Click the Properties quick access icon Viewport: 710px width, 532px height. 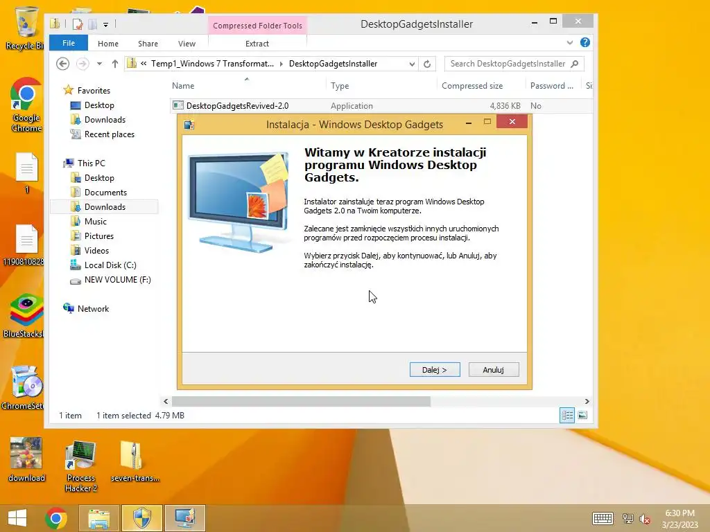click(78, 24)
